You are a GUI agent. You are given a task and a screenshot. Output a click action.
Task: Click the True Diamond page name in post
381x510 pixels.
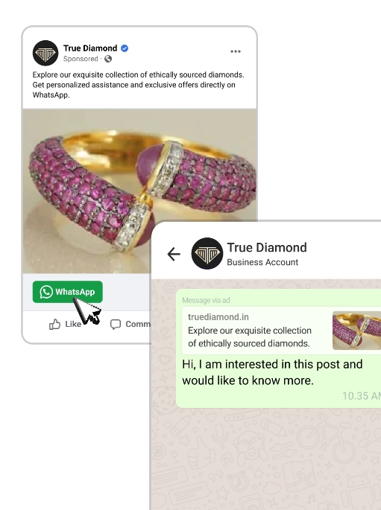(x=90, y=48)
